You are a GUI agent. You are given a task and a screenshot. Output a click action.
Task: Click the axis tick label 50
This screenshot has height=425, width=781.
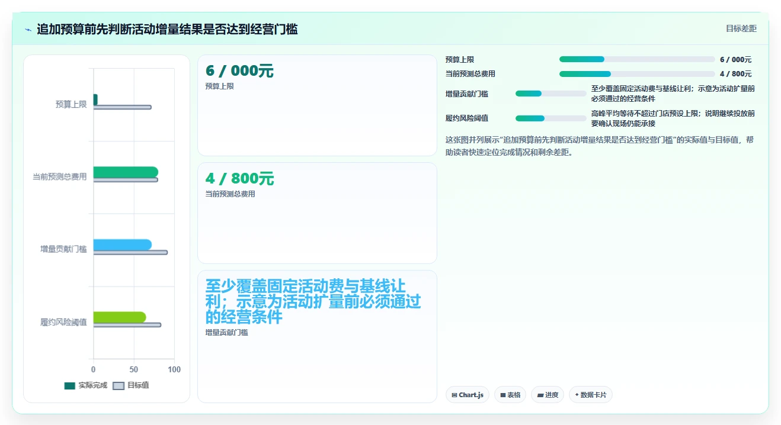point(134,369)
